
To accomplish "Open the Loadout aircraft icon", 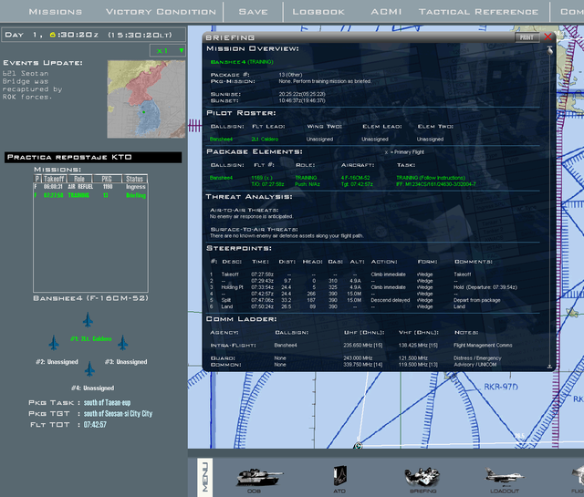I will pyautogui.click(x=505, y=479).
